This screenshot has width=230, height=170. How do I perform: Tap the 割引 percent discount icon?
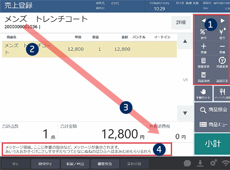click(204, 34)
